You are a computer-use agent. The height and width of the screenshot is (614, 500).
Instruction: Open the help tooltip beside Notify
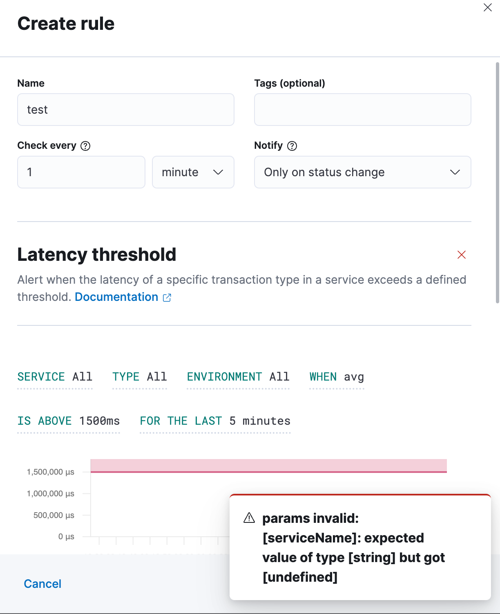coord(292,146)
